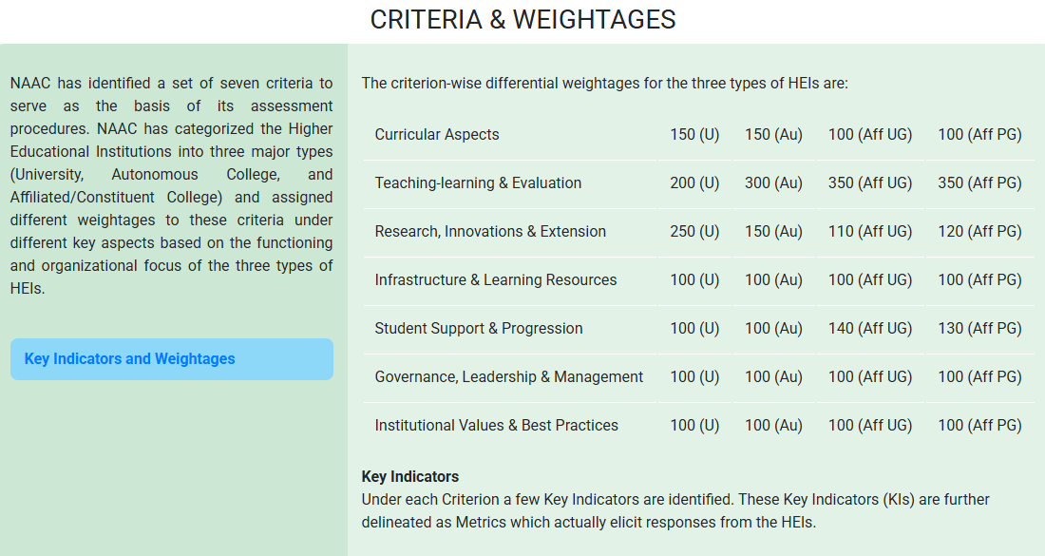Select Institutional Values & Best Practices row
Image resolution: width=1045 pixels, height=556 pixels.
[497, 426]
